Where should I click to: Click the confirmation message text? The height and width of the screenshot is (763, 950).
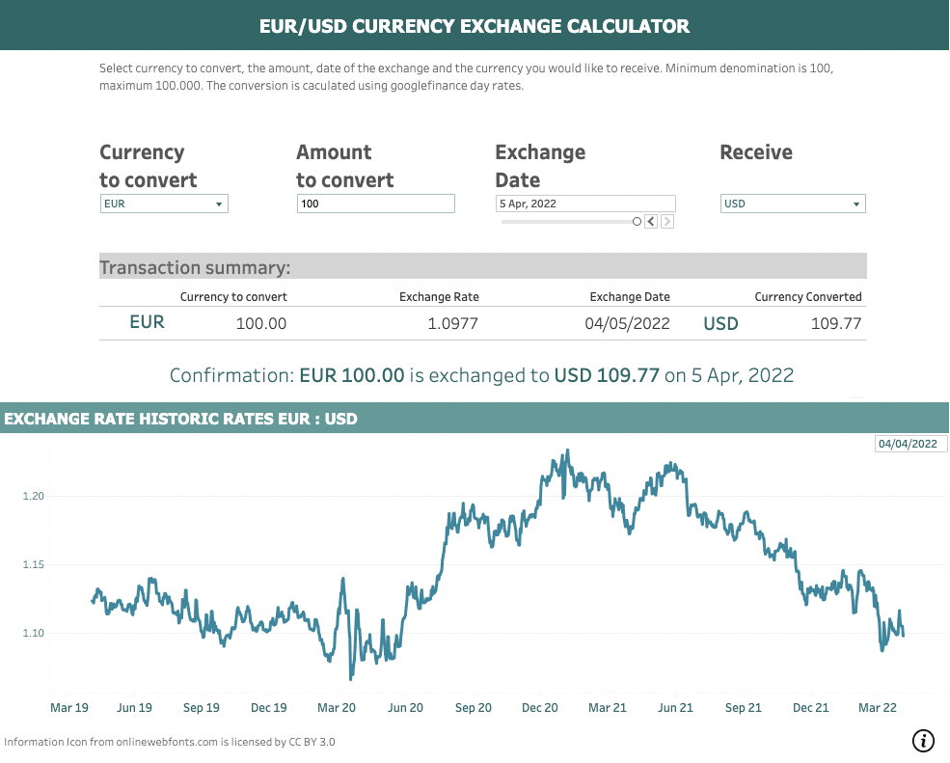pyautogui.click(x=481, y=375)
